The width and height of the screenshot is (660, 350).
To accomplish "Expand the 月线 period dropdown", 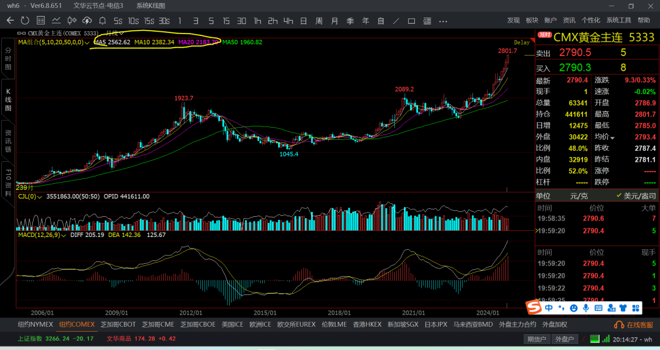I will 114,33.
